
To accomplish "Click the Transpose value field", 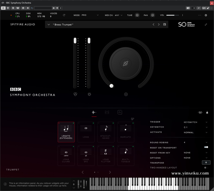I will [x=206, y=162].
